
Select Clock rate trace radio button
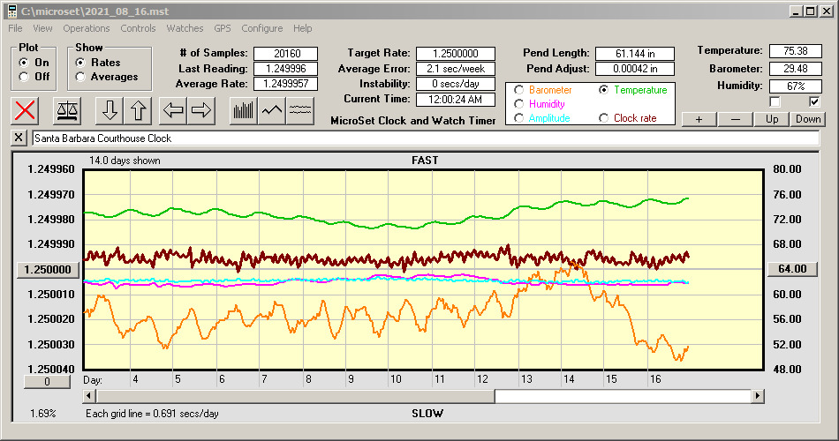click(603, 118)
